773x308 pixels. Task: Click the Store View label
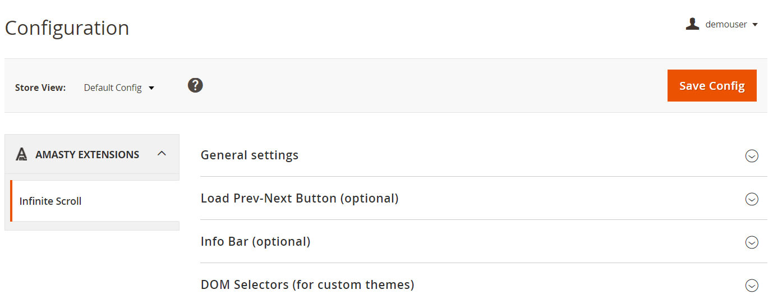point(40,88)
